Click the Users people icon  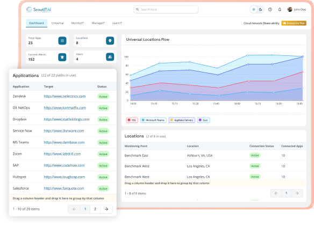[110, 57]
